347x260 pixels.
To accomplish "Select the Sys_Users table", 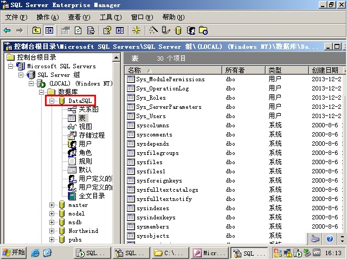I will (x=151, y=116).
